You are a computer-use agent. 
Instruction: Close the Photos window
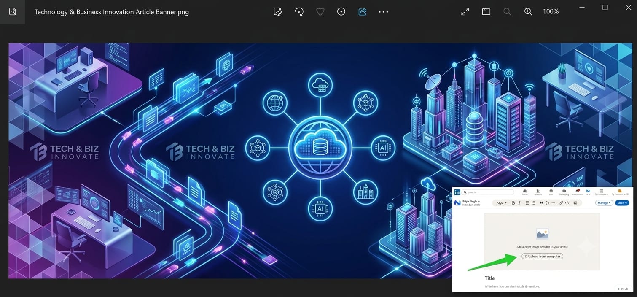pos(628,8)
